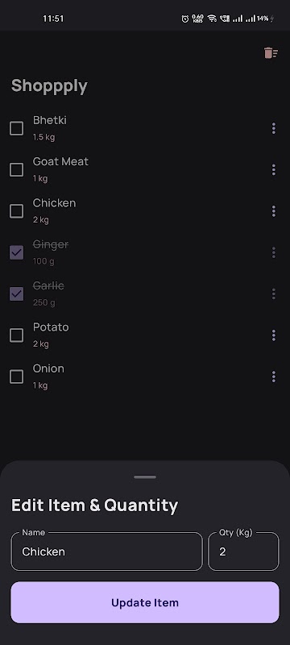Open three-dot menu for Bhetki
Screen dimensions: 290x645
pos(274,128)
